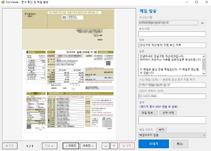This screenshot has height=151, width=211.
Task: Click the 수신 메일 optional input field
Action: [172, 85]
